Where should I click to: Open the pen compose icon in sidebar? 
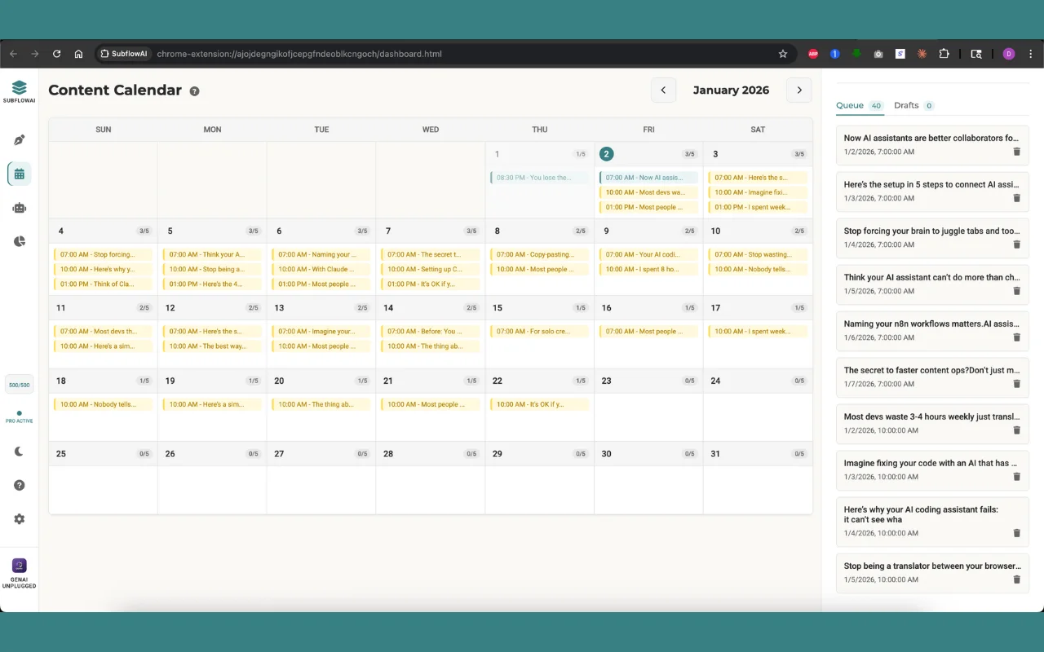[x=20, y=140]
